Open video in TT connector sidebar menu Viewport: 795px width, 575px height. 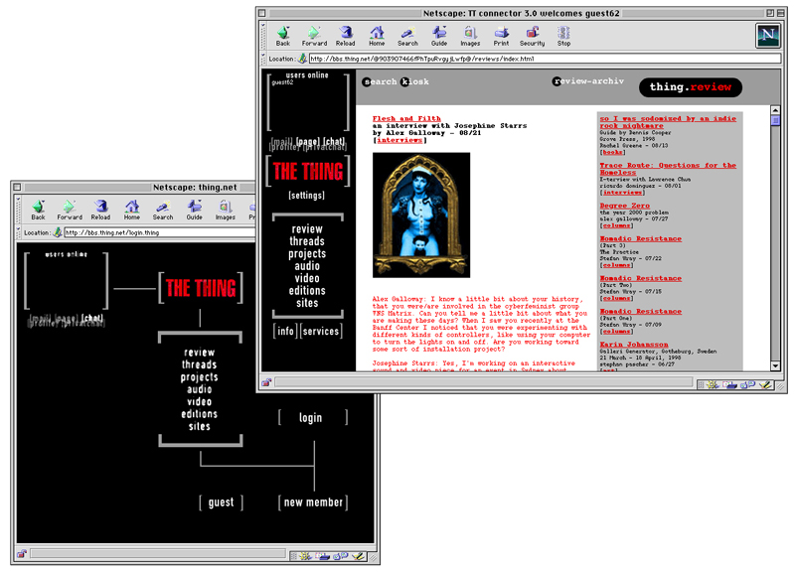[307, 278]
